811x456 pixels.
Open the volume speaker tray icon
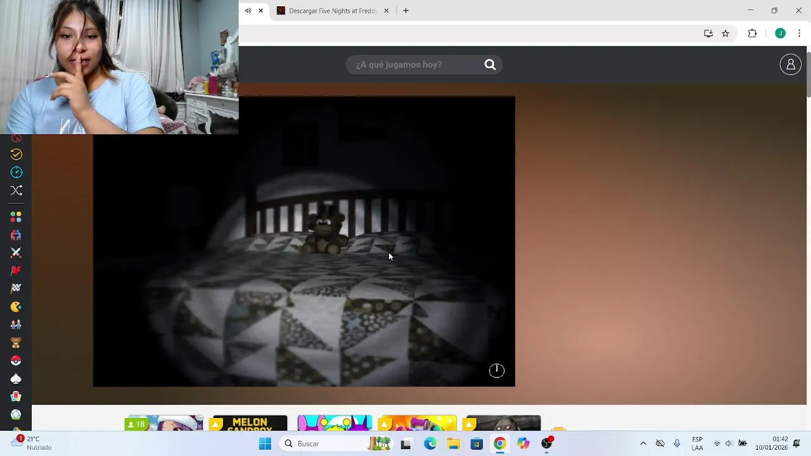pyautogui.click(x=729, y=444)
